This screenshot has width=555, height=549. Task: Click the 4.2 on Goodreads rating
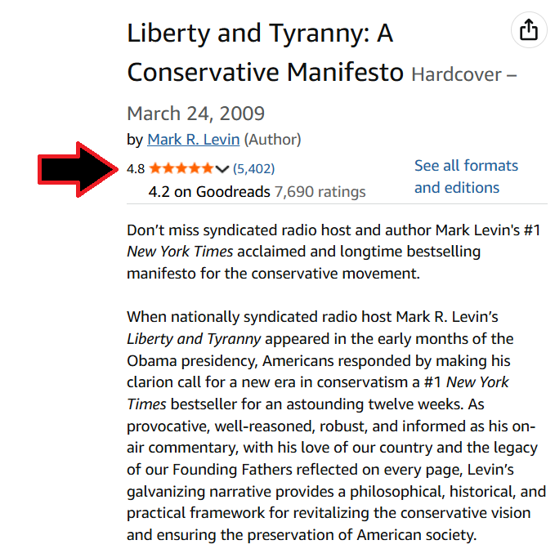click(208, 192)
